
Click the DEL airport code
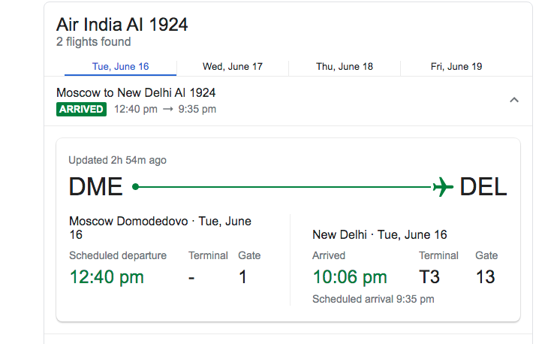coord(483,187)
